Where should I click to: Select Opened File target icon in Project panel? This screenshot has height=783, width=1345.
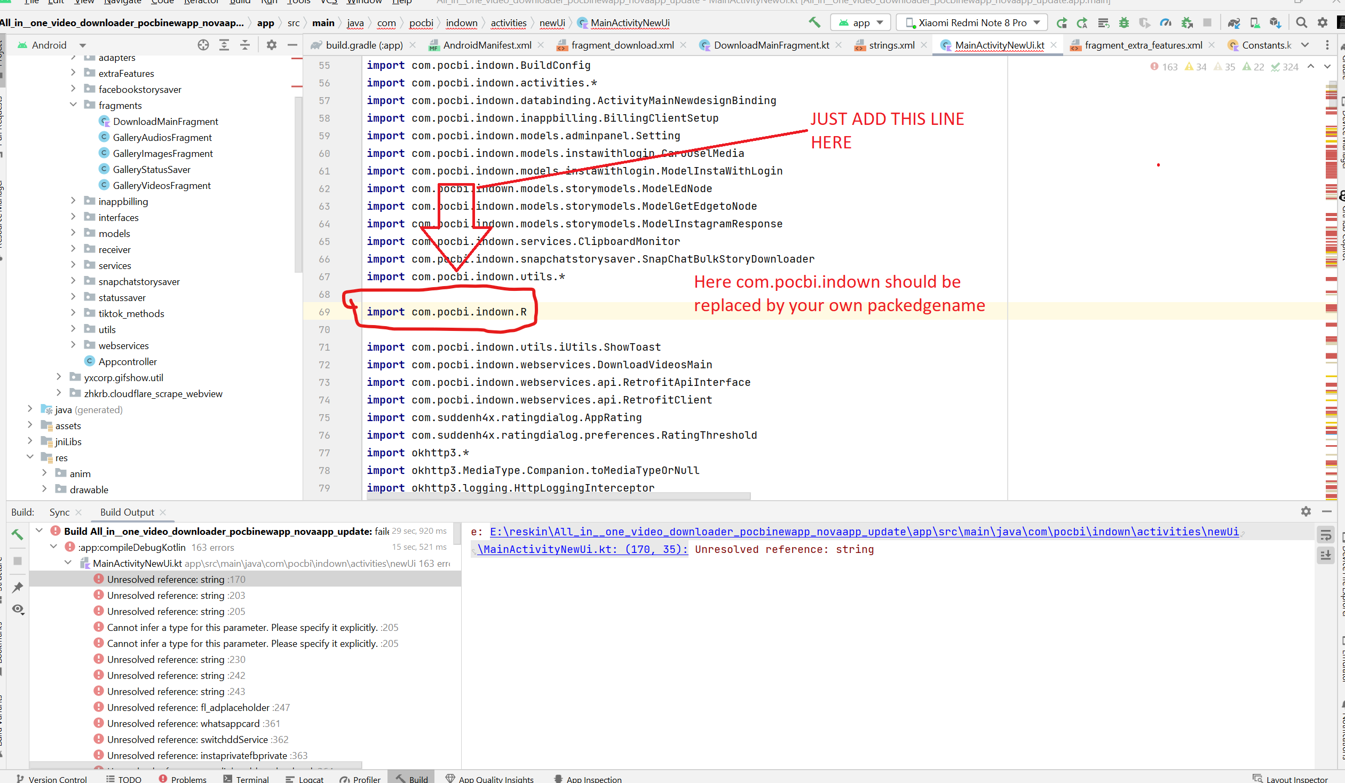(x=203, y=45)
